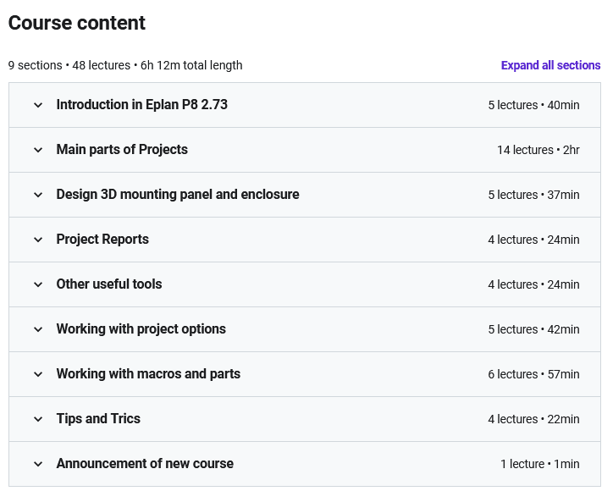Image resolution: width=613 pixels, height=502 pixels.
Task: Select the Other useful tools section title
Action: (109, 284)
